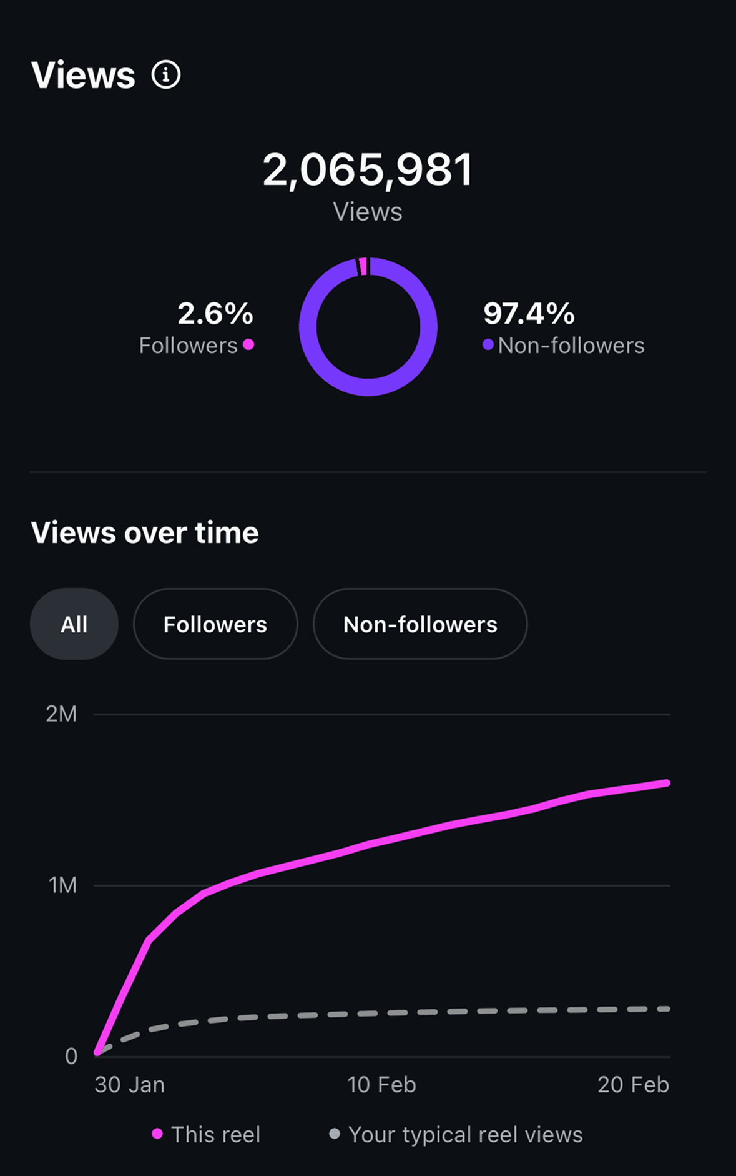Image resolution: width=736 pixels, height=1176 pixels.
Task: Click the 97.4% non-followers percentage
Action: point(529,313)
